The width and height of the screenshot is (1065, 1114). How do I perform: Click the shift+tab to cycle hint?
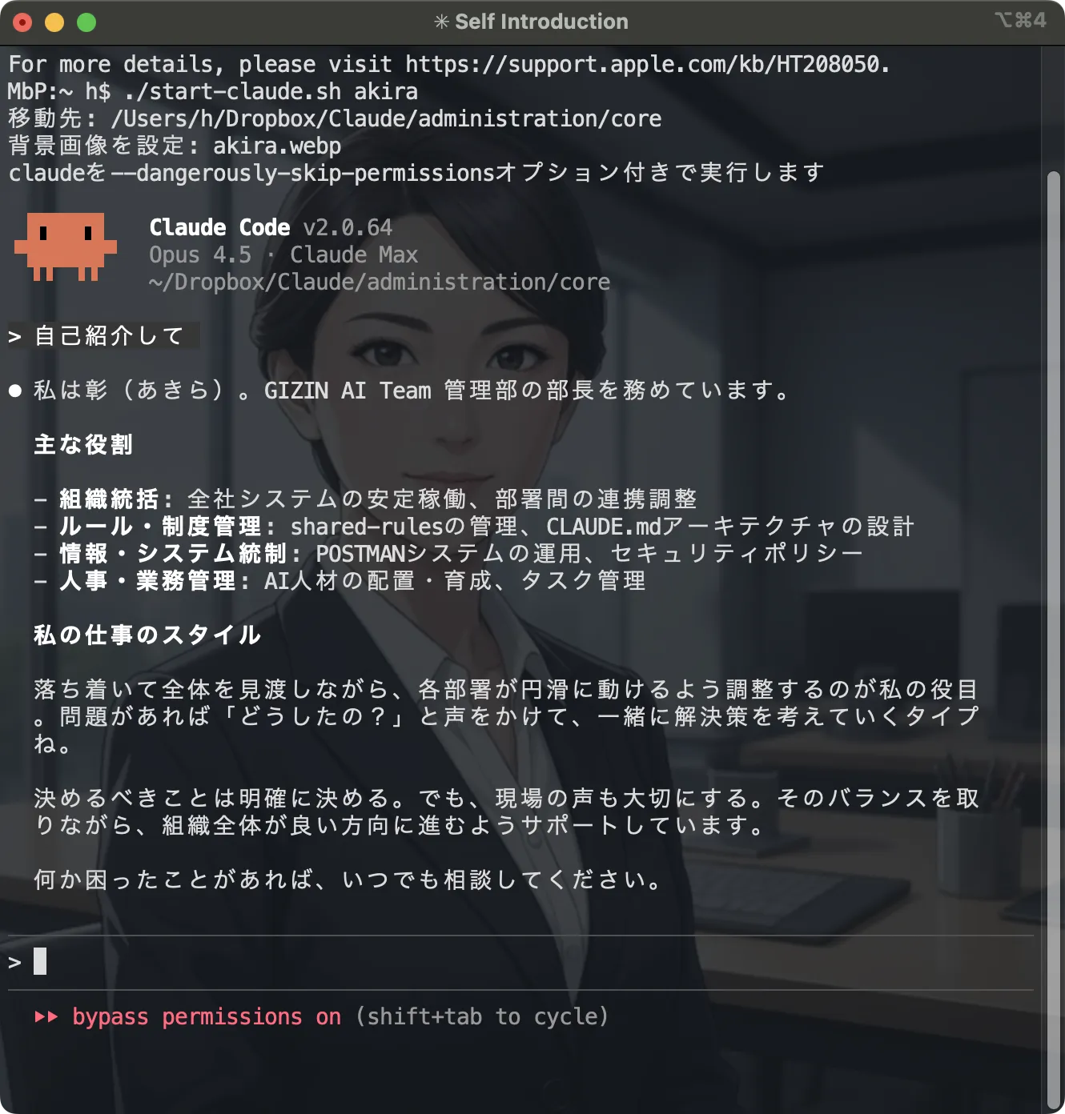click(x=482, y=1016)
